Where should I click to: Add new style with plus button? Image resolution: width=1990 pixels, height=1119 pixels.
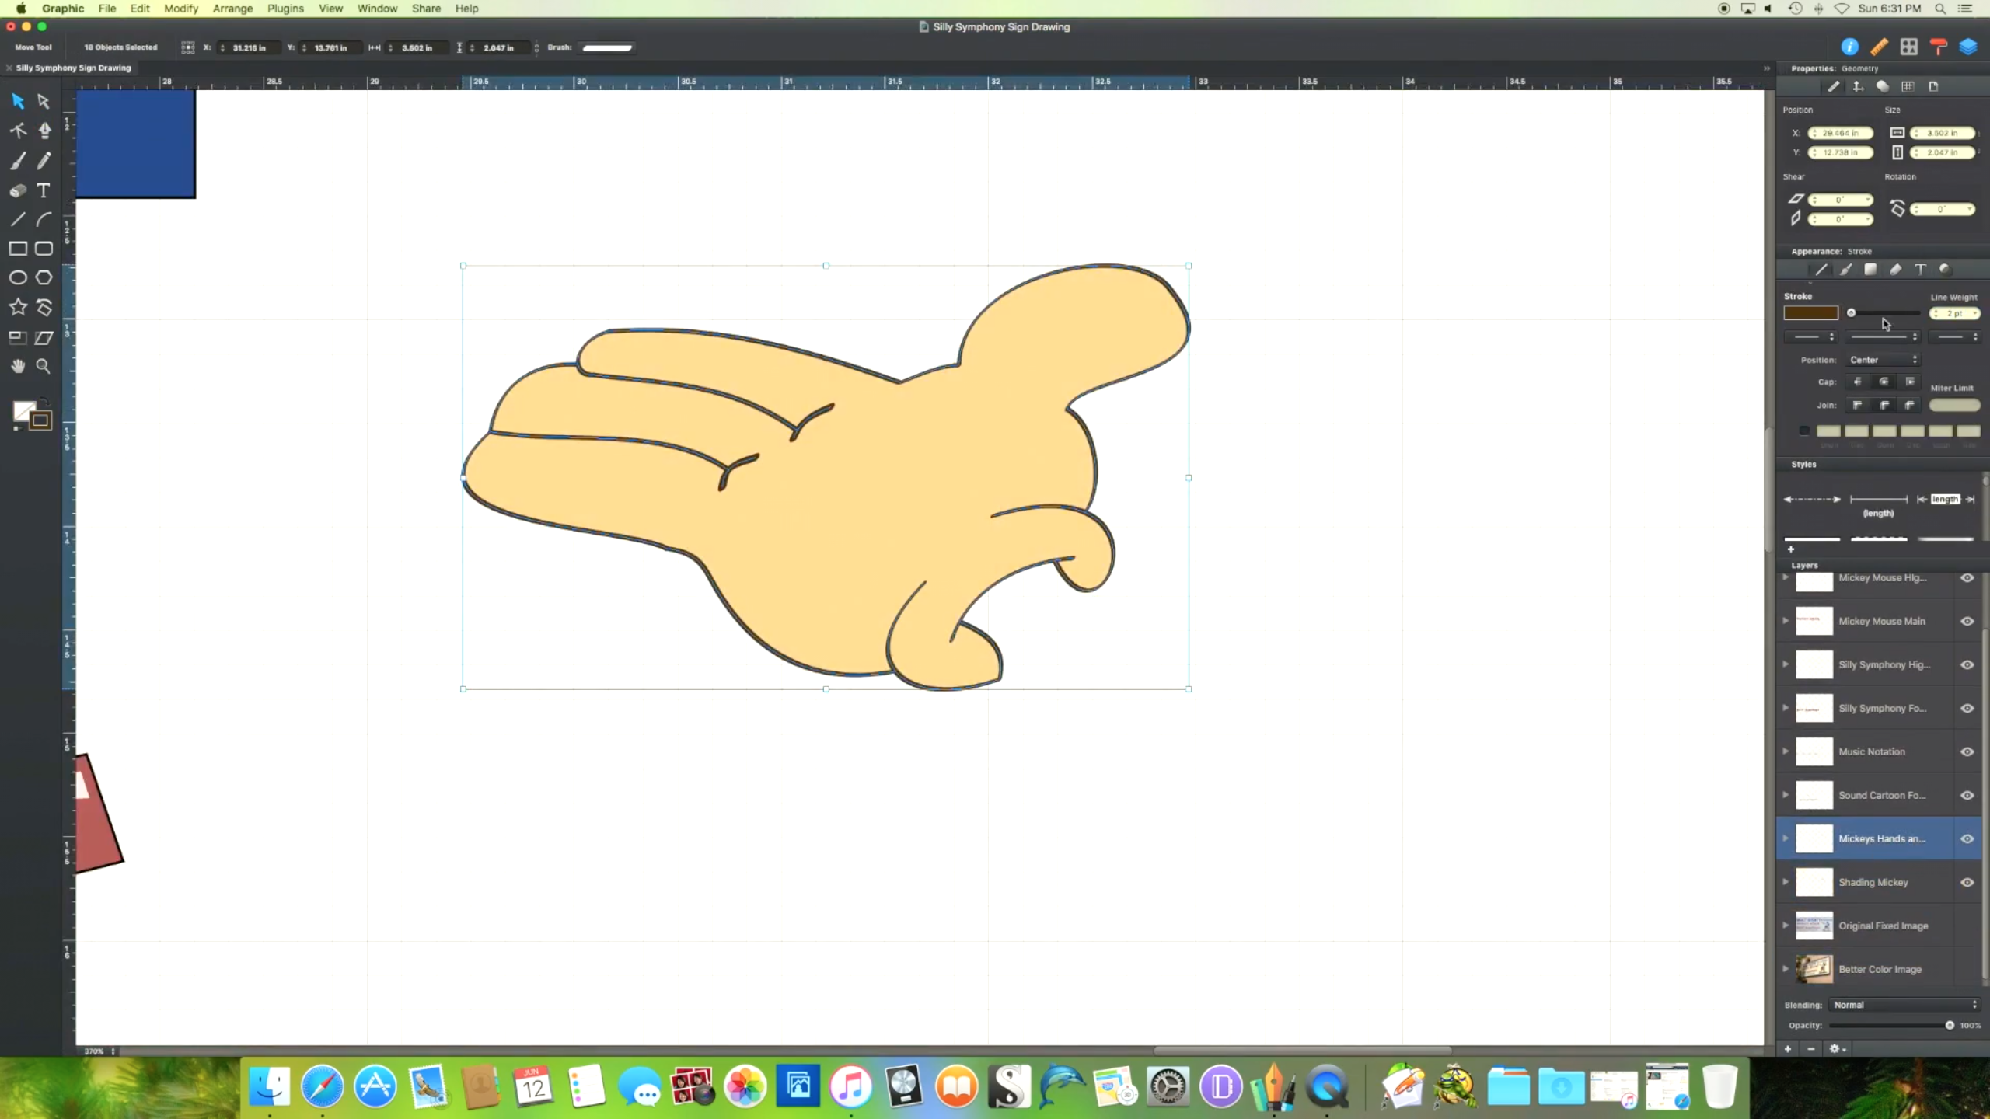tap(1791, 549)
